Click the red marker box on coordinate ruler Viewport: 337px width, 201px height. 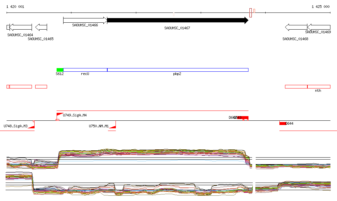point(251,13)
